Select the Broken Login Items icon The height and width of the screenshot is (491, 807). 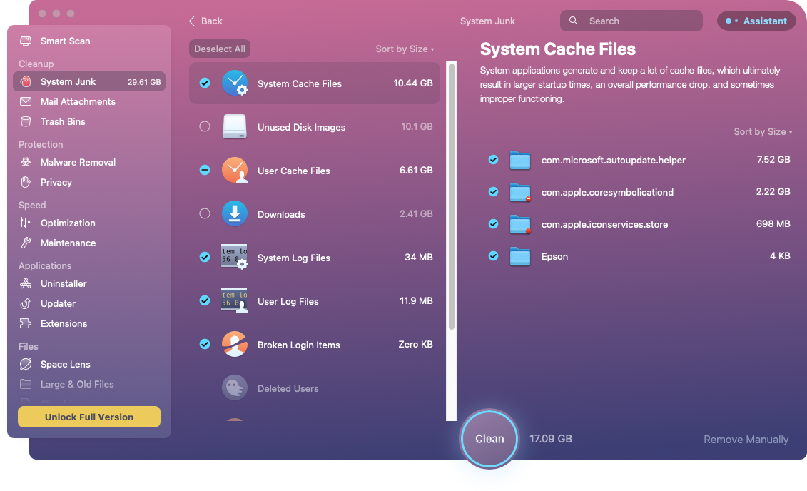click(x=235, y=344)
